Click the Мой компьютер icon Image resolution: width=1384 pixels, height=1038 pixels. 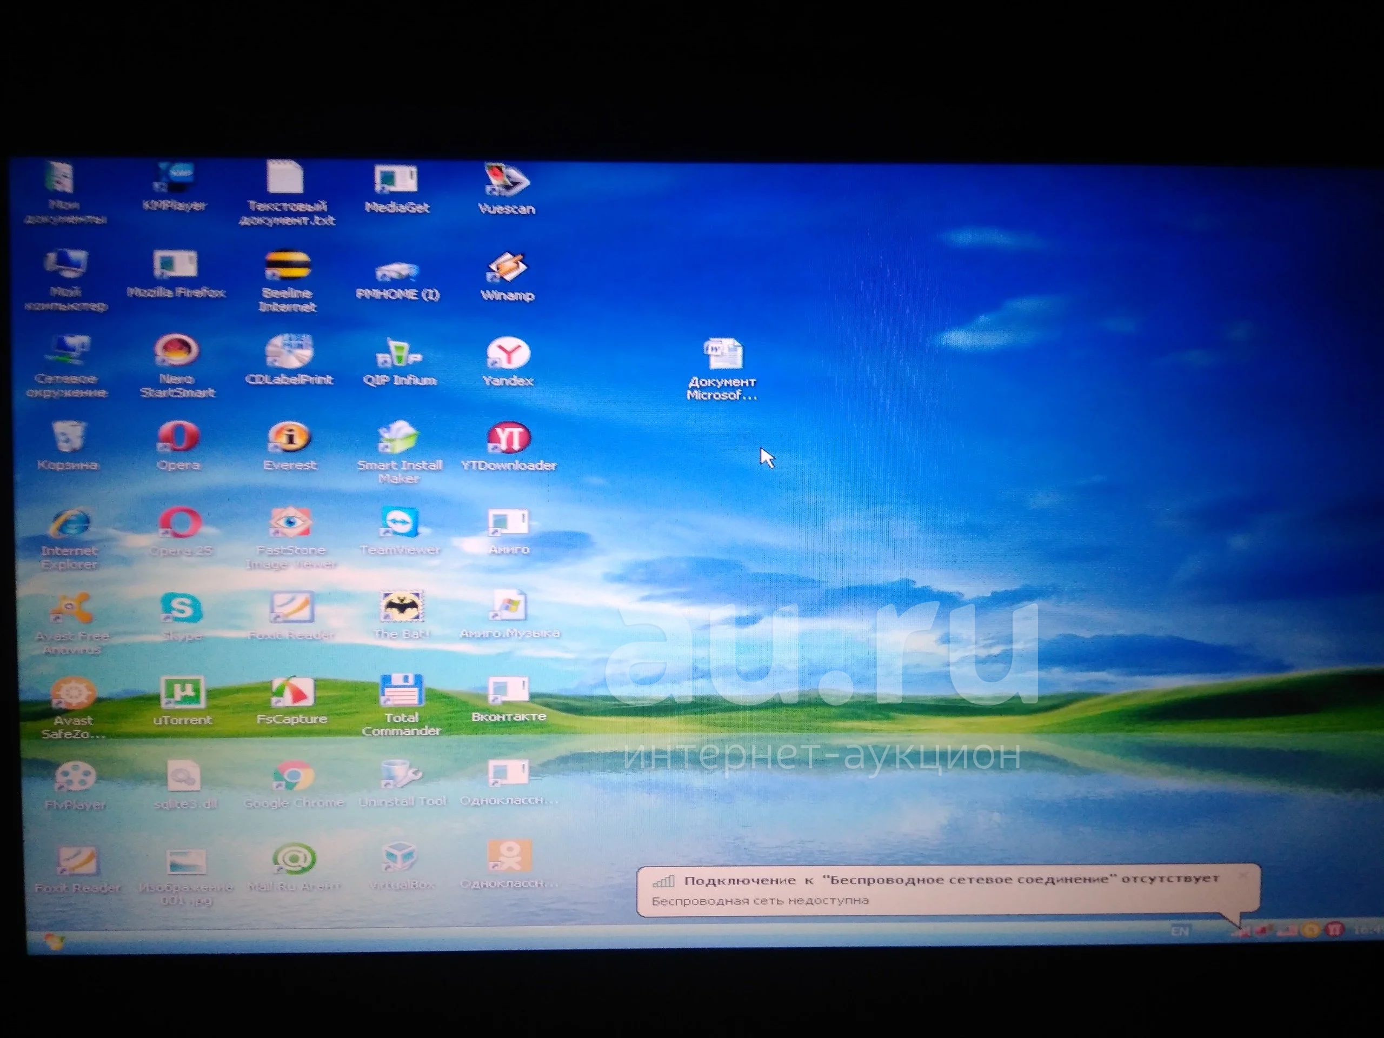(66, 280)
